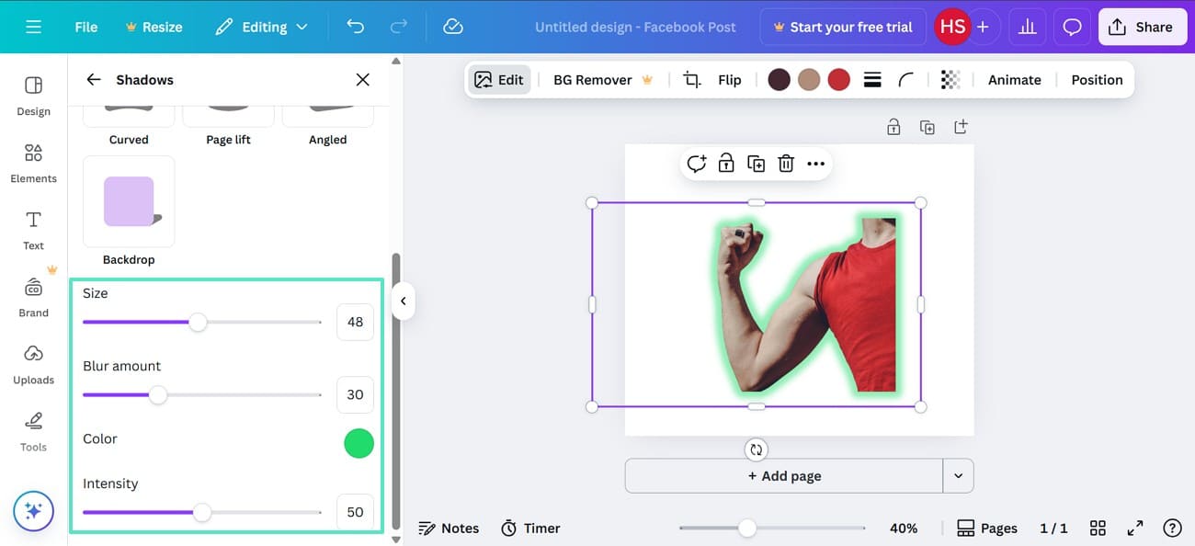Select the Backdrop shadow thumbnail
Viewport: 1195px width, 546px height.
pyautogui.click(x=128, y=201)
